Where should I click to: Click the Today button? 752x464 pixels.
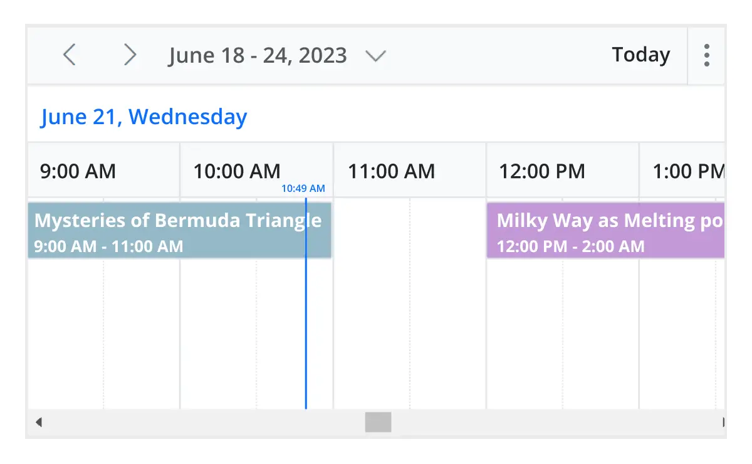coord(640,55)
